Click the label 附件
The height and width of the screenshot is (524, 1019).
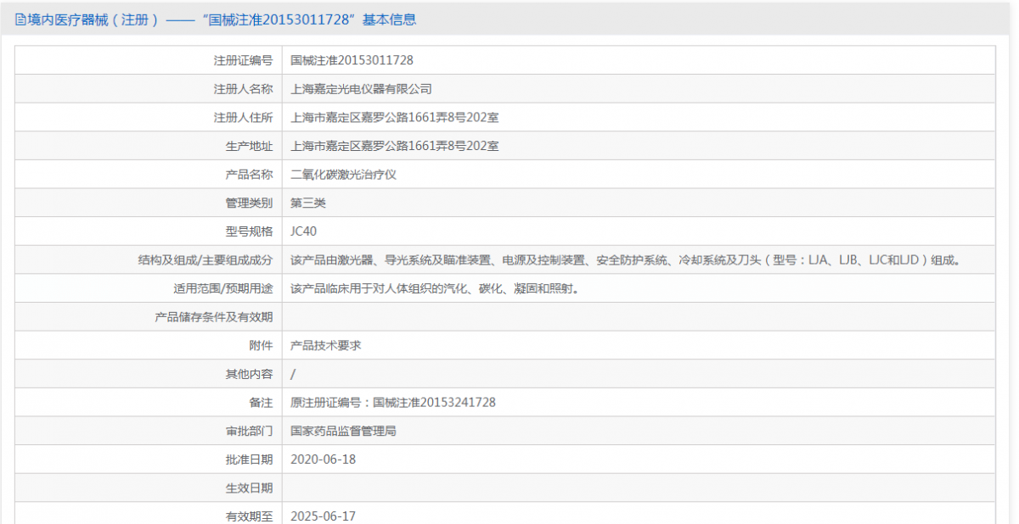(261, 346)
